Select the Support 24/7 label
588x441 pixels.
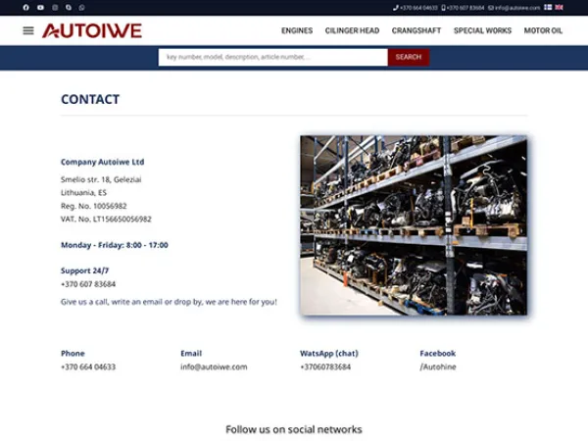[x=84, y=270]
